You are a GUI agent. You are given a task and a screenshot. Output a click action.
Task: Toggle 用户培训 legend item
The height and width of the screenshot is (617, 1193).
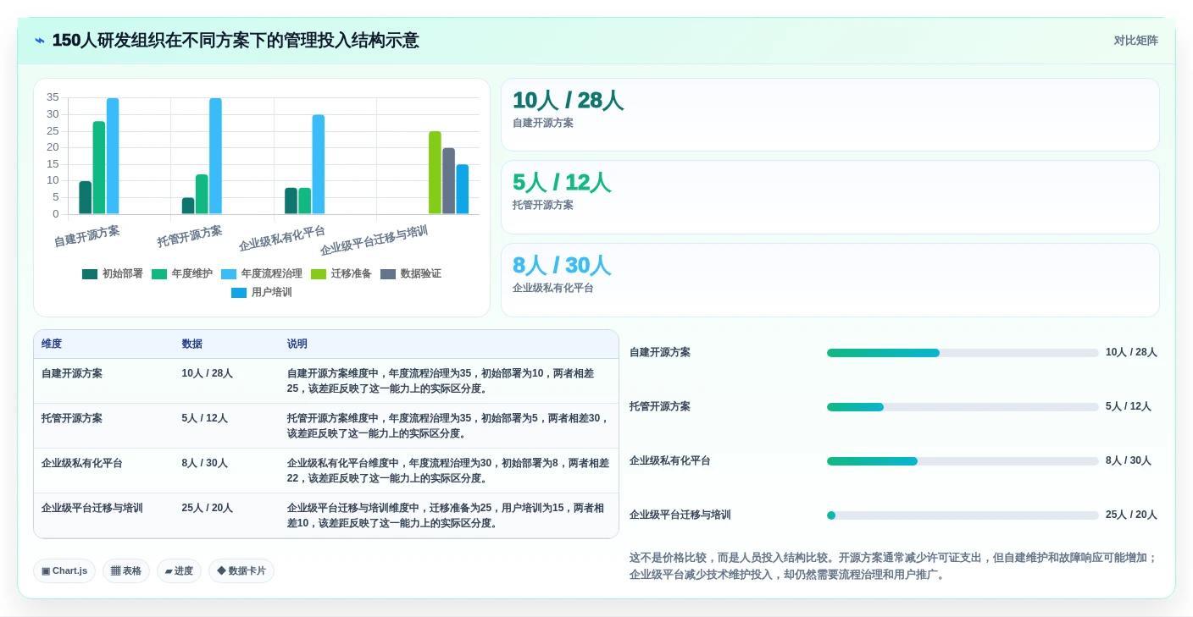pos(262,293)
